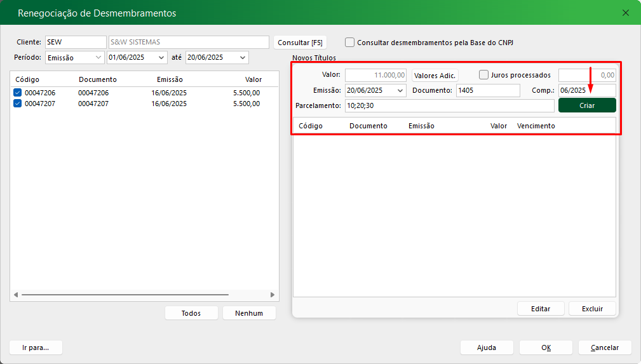The width and height of the screenshot is (641, 364).
Task: Click the Consultar [F5] button
Action: tap(300, 43)
